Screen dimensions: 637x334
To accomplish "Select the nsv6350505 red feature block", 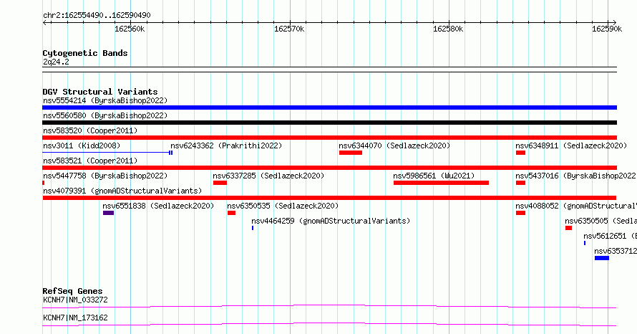I will (569, 228).
